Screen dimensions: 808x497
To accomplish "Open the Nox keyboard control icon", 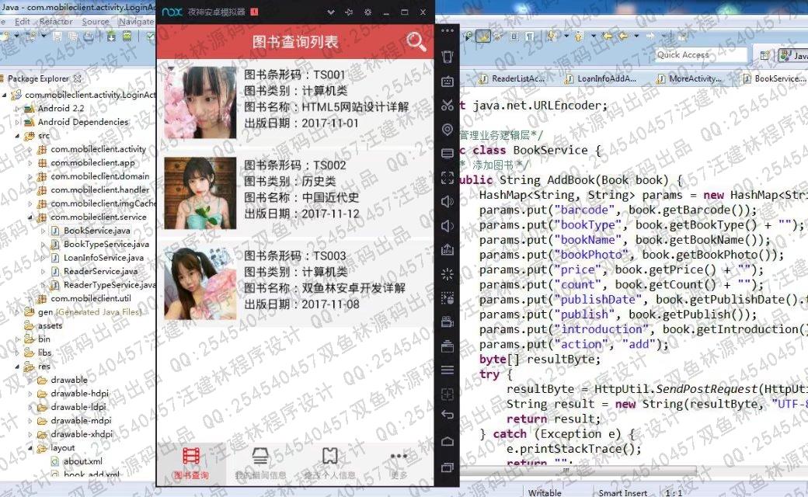I will click(x=448, y=82).
